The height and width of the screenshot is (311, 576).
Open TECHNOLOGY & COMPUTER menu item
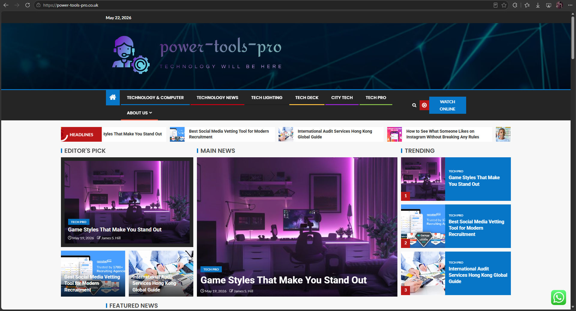coord(155,98)
